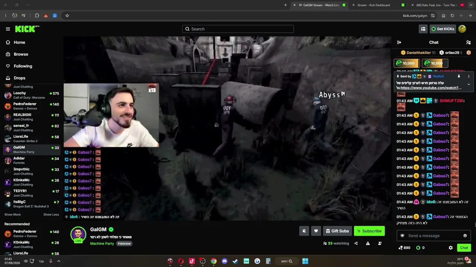Open TEDYR1's channel in the sidebar

(x=32, y=193)
